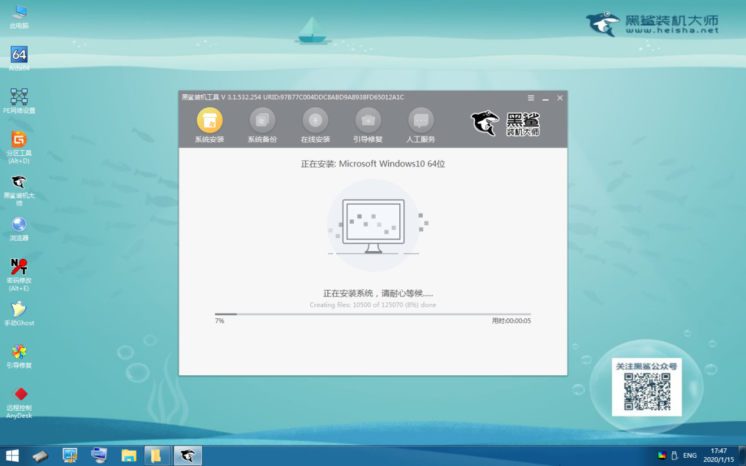
Task: Click the 黑鲨装机大师 shark logo in the window
Action: click(x=485, y=123)
